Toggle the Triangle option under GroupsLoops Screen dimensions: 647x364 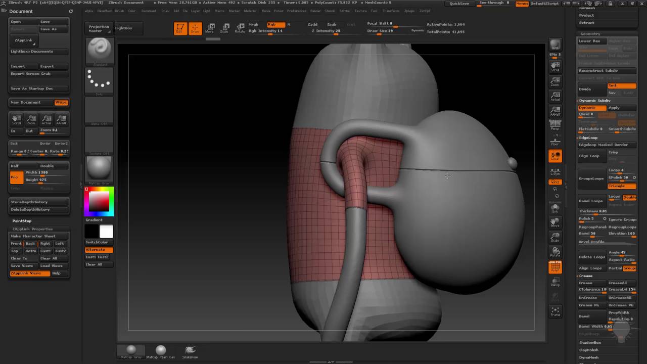pos(621,186)
